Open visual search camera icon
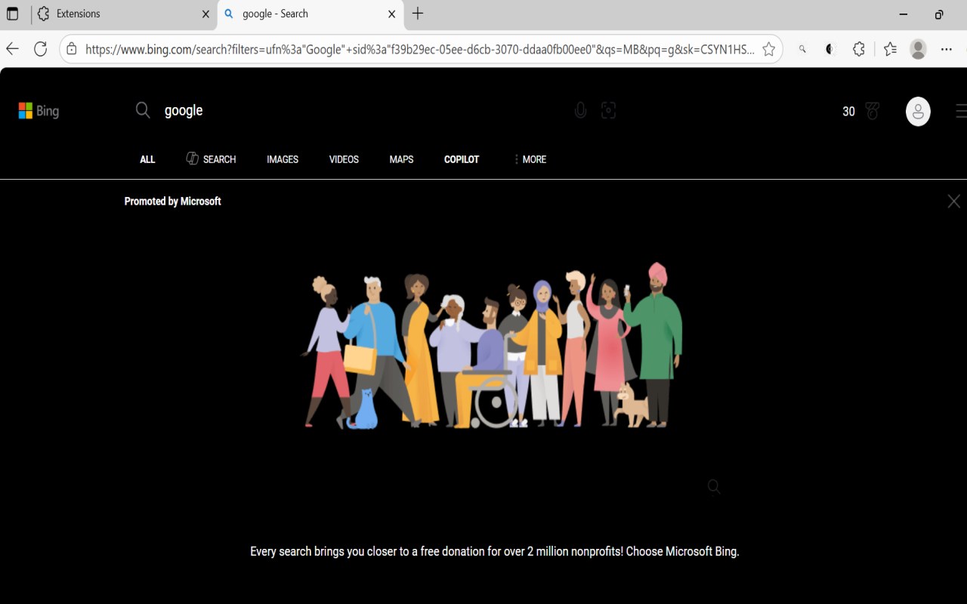 tap(608, 110)
